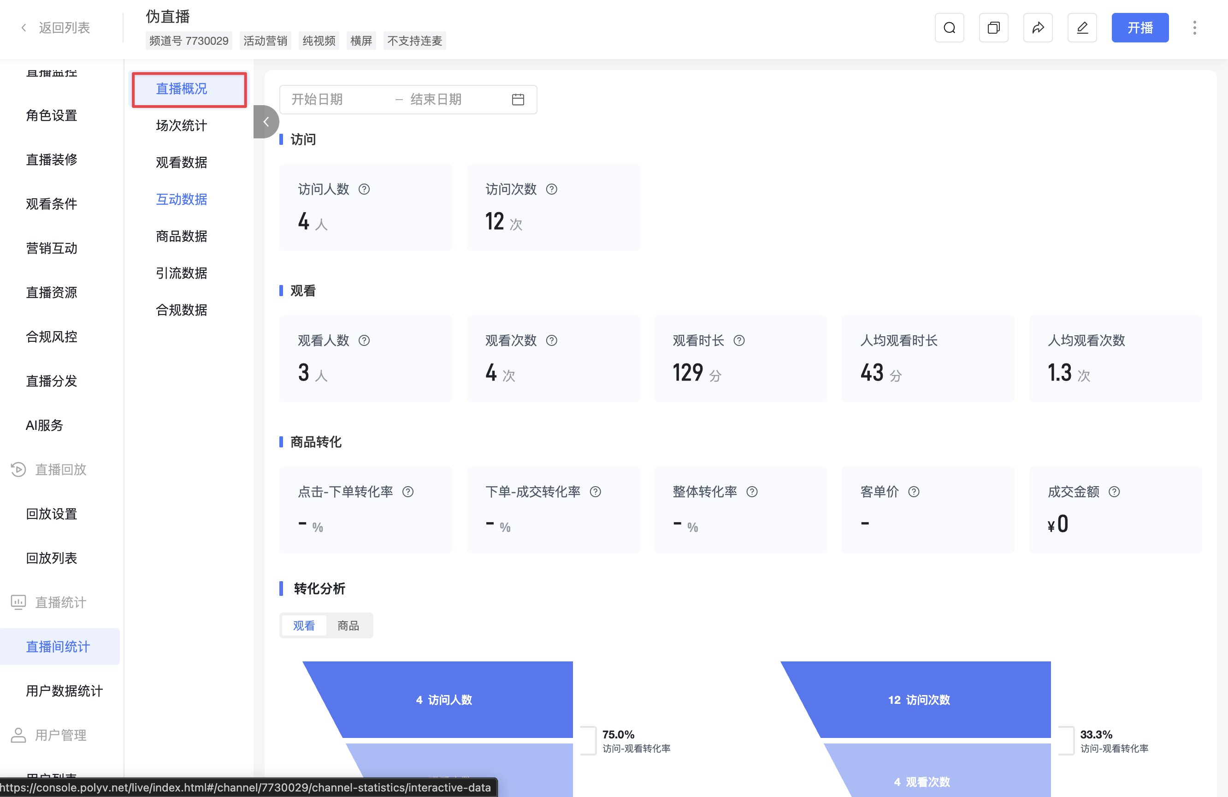Click the 用户管理 person icon
This screenshot has height=797, width=1228.
(x=18, y=735)
